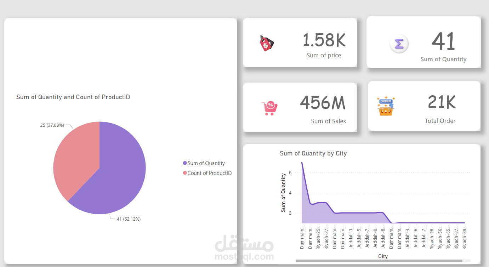489x267 pixels.
Task: Select the purple Sum of Quantity legend dot
Action: [x=185, y=163]
